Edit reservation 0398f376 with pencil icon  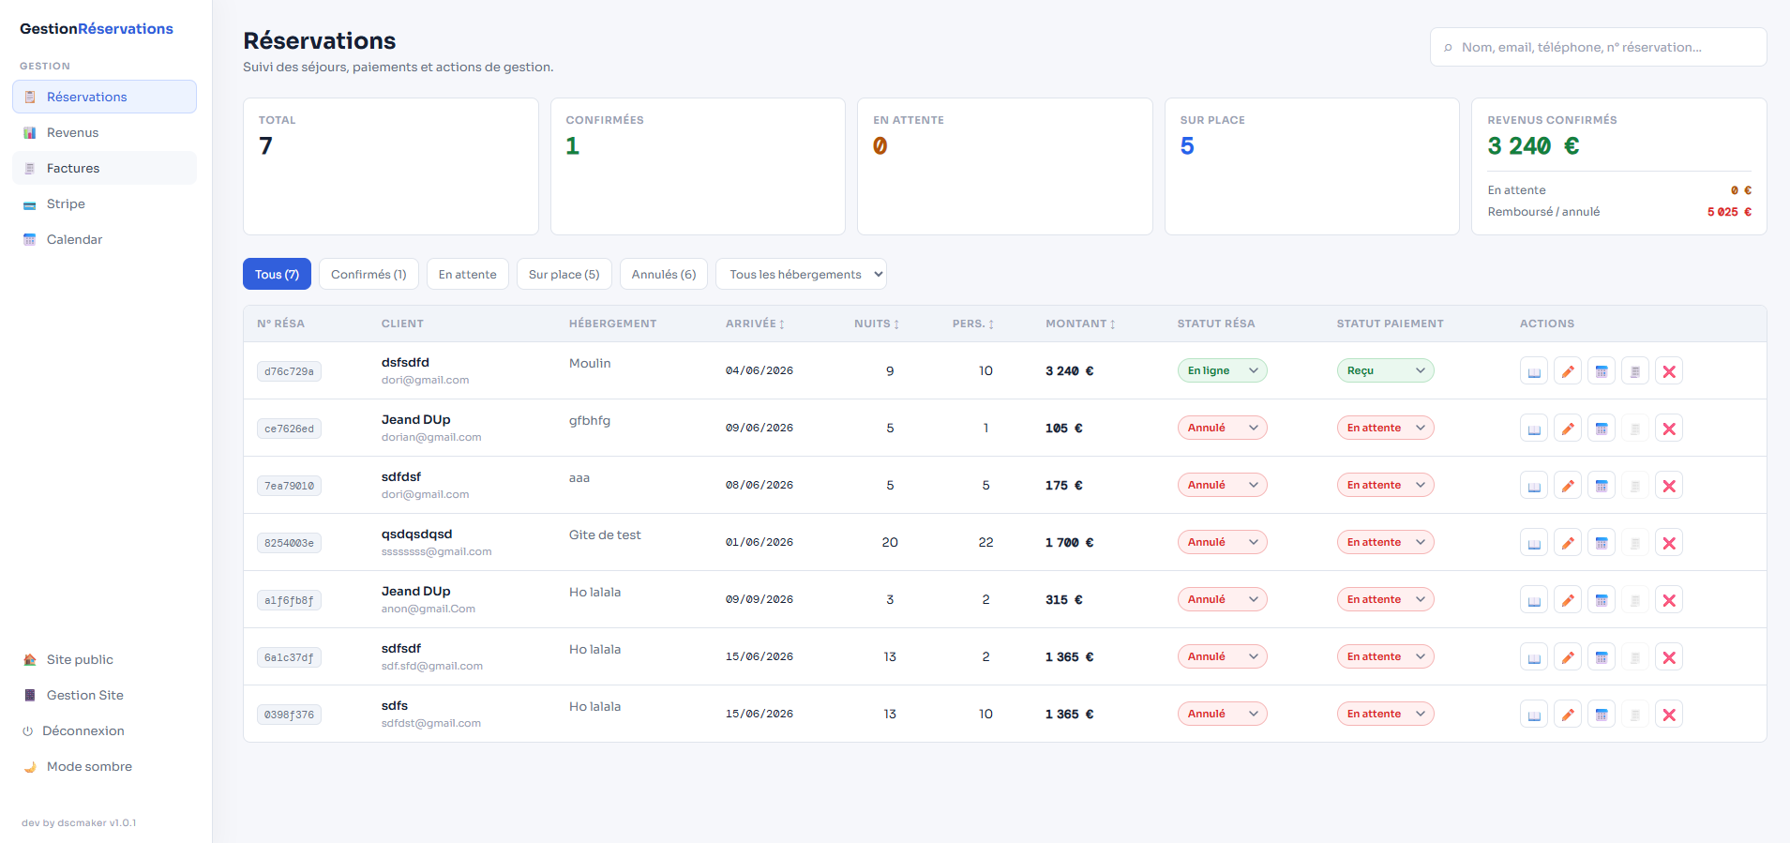click(x=1568, y=715)
